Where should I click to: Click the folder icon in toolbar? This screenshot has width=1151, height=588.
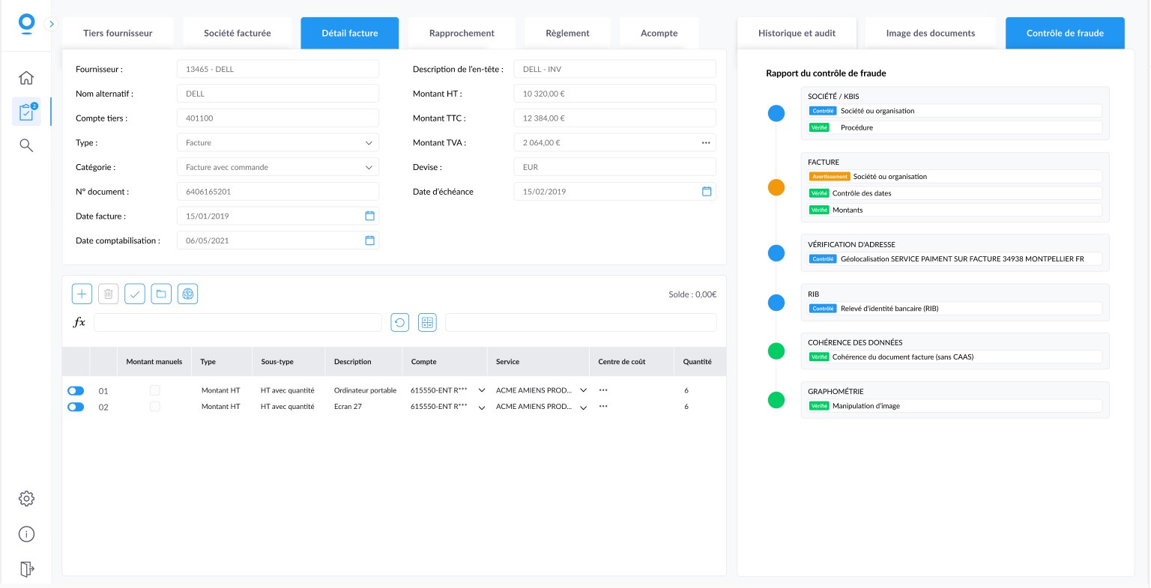pos(161,294)
